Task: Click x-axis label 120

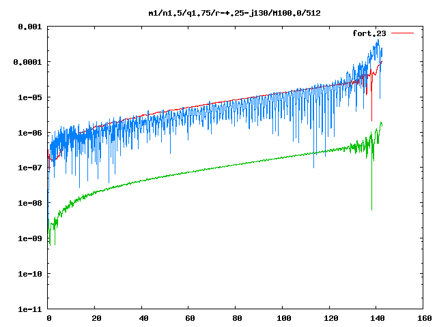Action: coord(330,318)
